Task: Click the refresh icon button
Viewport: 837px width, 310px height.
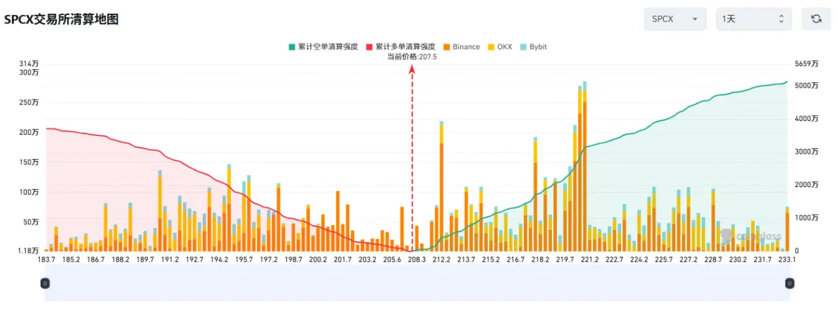Action: tap(816, 19)
